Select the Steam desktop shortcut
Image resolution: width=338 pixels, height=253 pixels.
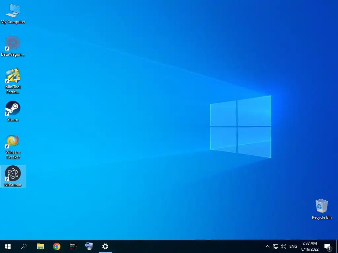[x=13, y=111]
